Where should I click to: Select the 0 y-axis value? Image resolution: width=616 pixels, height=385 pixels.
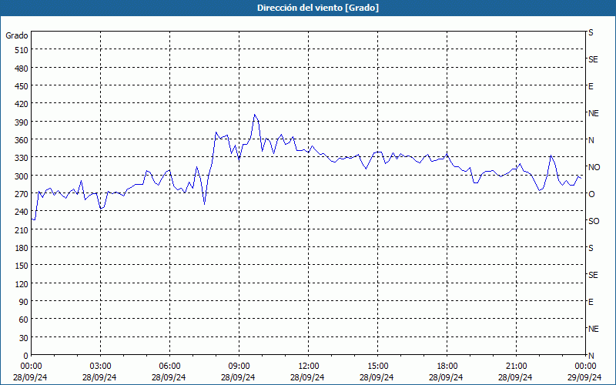pos(26,356)
